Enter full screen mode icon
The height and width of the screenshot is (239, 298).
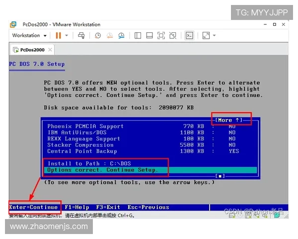pos(160,35)
